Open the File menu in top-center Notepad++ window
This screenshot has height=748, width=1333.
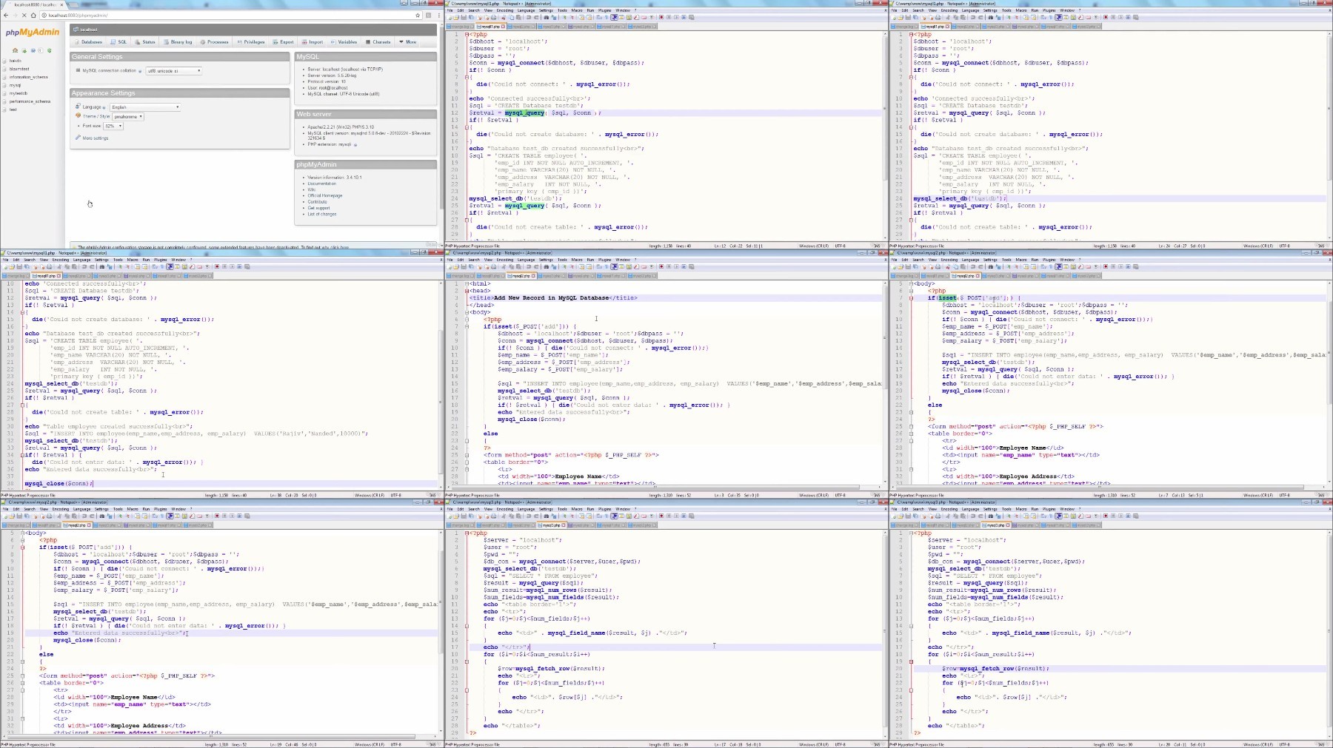[x=451, y=10]
